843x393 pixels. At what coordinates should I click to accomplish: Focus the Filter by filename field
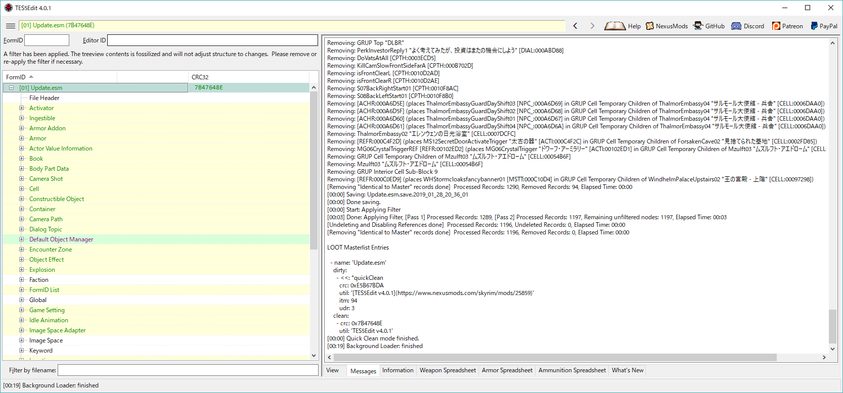pyautogui.click(x=188, y=370)
